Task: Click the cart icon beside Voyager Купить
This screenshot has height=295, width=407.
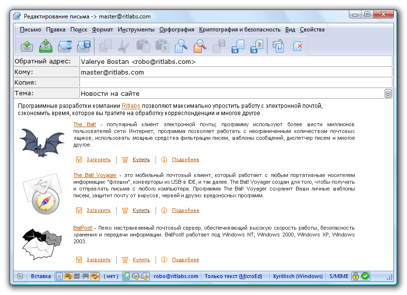Action: point(125,210)
